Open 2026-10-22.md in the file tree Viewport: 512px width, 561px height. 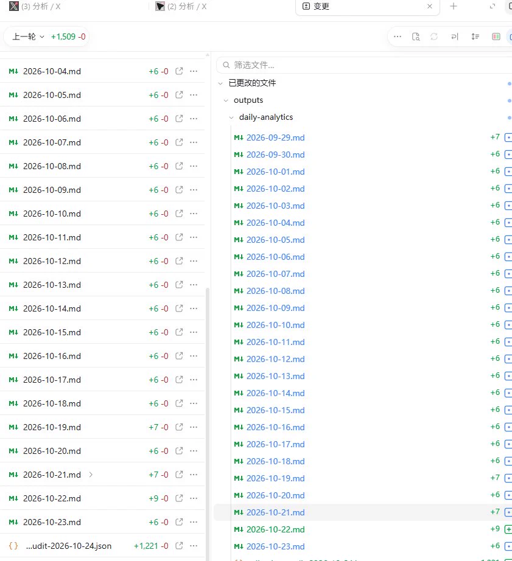pyautogui.click(x=275, y=529)
